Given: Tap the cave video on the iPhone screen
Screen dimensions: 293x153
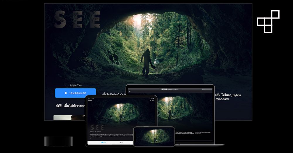Looking at the screenshot, I should [x=154, y=136].
